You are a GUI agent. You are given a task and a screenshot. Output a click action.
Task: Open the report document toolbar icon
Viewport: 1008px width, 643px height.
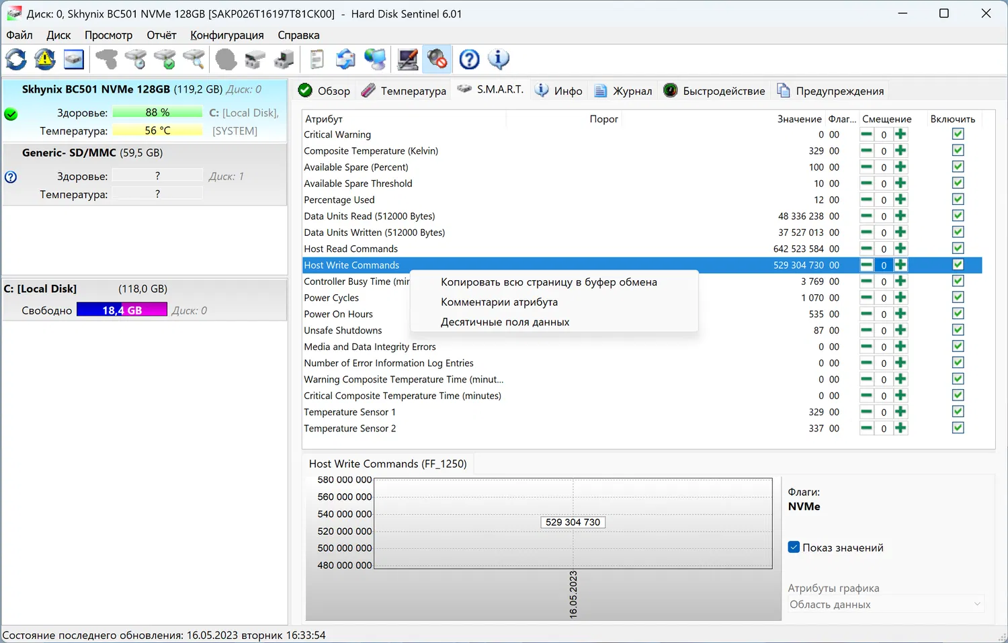click(x=317, y=60)
